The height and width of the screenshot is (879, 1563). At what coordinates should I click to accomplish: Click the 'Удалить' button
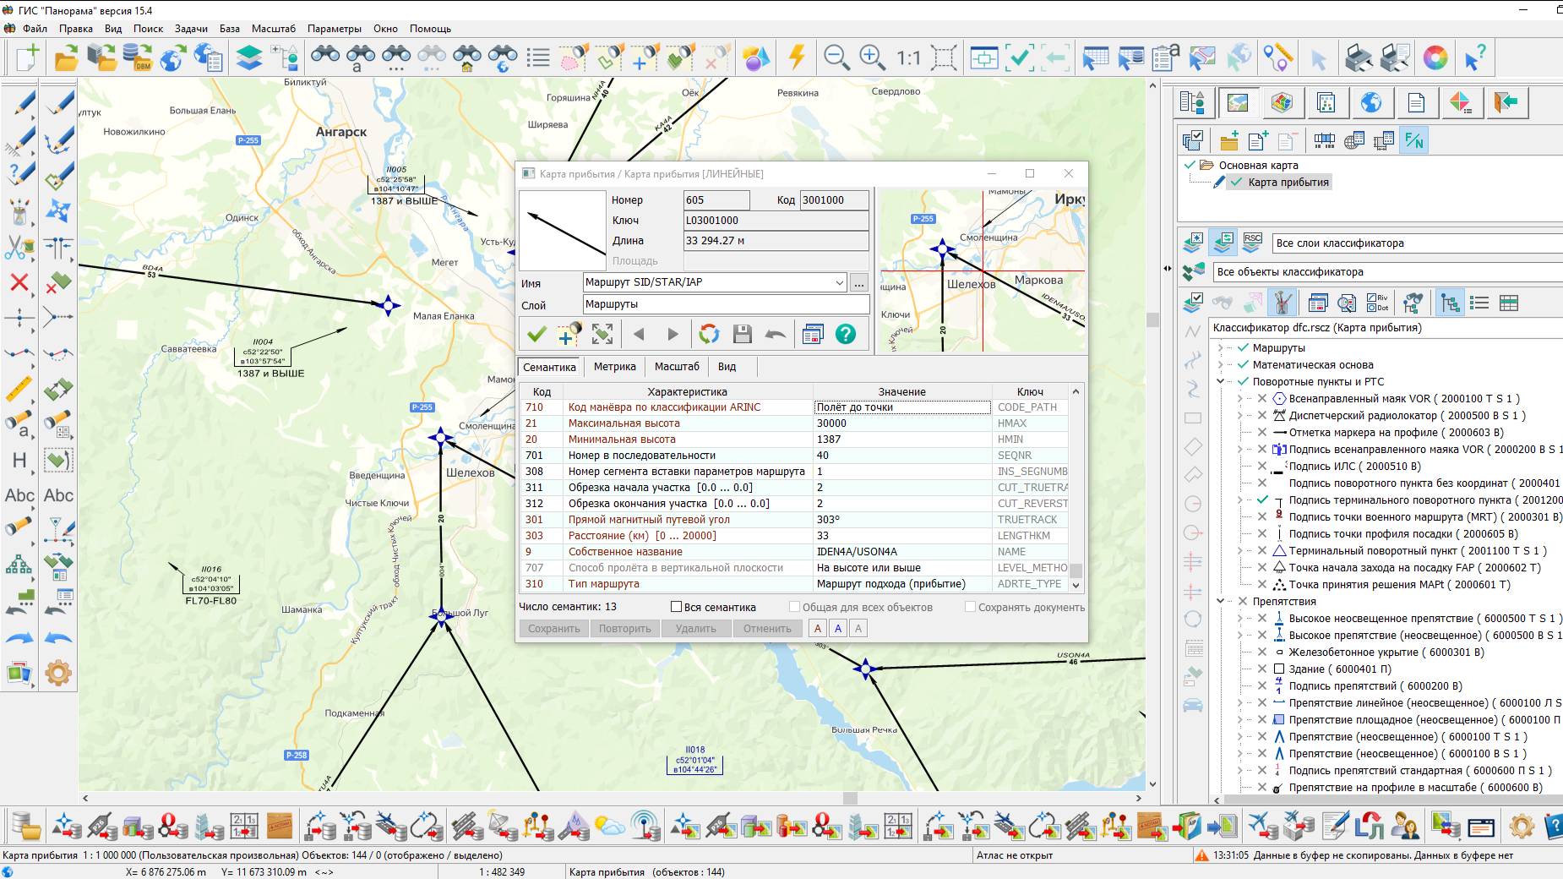pos(695,629)
